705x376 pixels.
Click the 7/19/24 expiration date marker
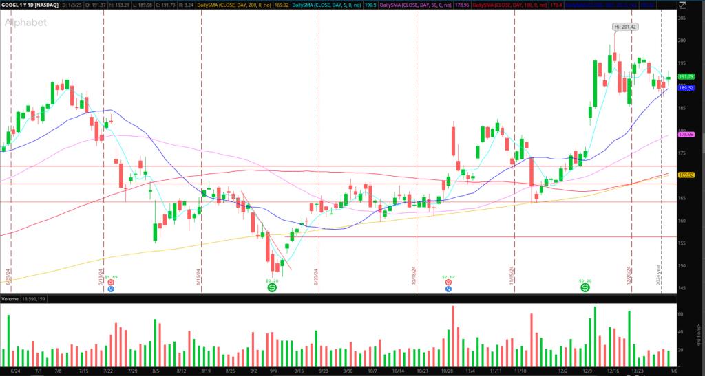coord(101,276)
